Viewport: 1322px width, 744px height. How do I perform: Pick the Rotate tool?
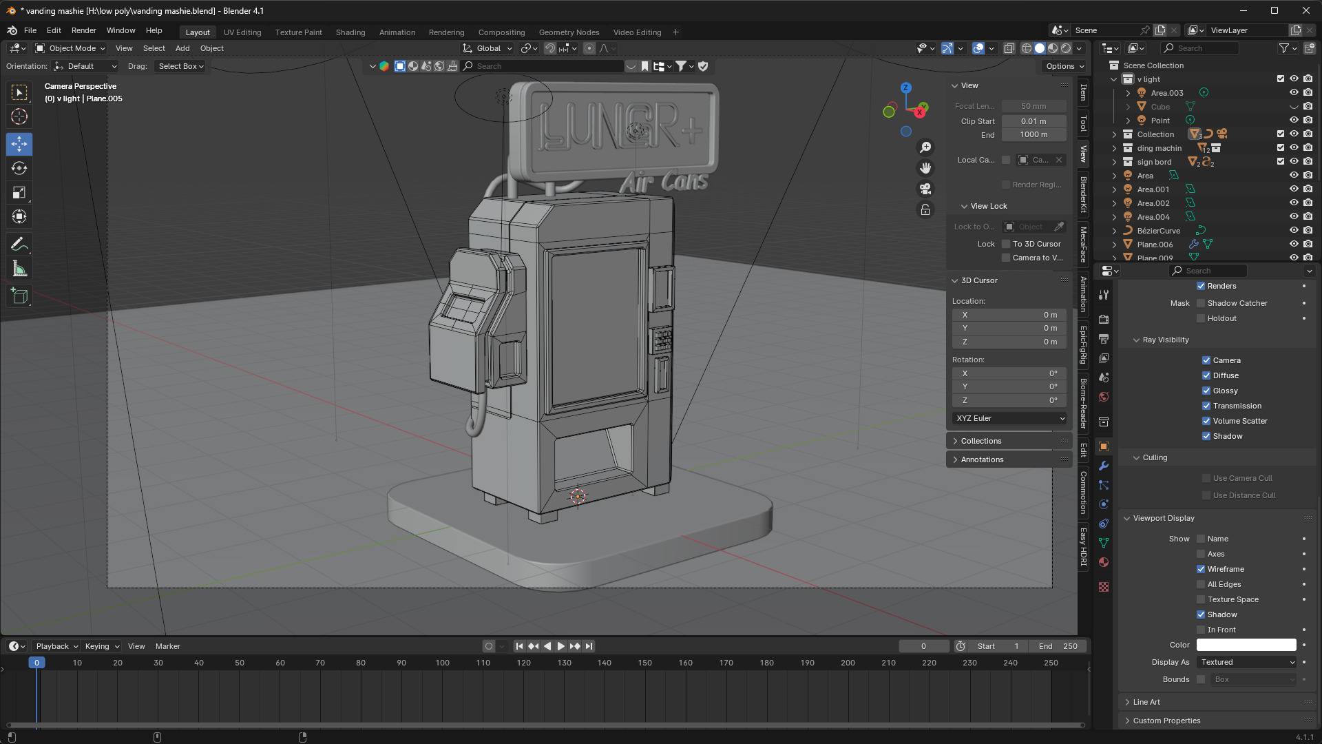click(19, 168)
